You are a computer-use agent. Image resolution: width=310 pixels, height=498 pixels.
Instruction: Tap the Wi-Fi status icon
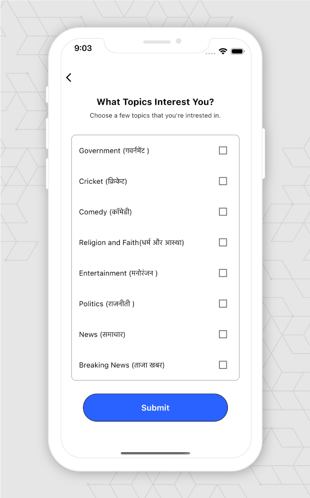tap(223, 51)
